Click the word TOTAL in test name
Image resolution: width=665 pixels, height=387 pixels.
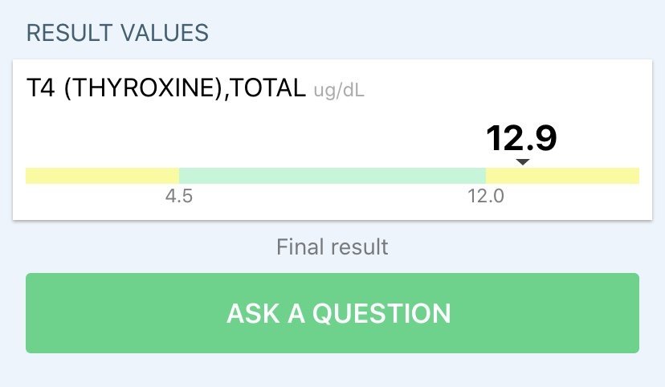pyautogui.click(x=267, y=88)
